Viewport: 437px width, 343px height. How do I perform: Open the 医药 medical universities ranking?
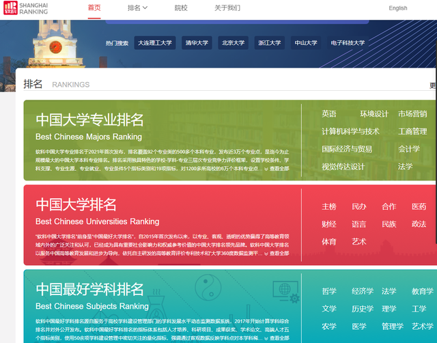click(x=419, y=206)
